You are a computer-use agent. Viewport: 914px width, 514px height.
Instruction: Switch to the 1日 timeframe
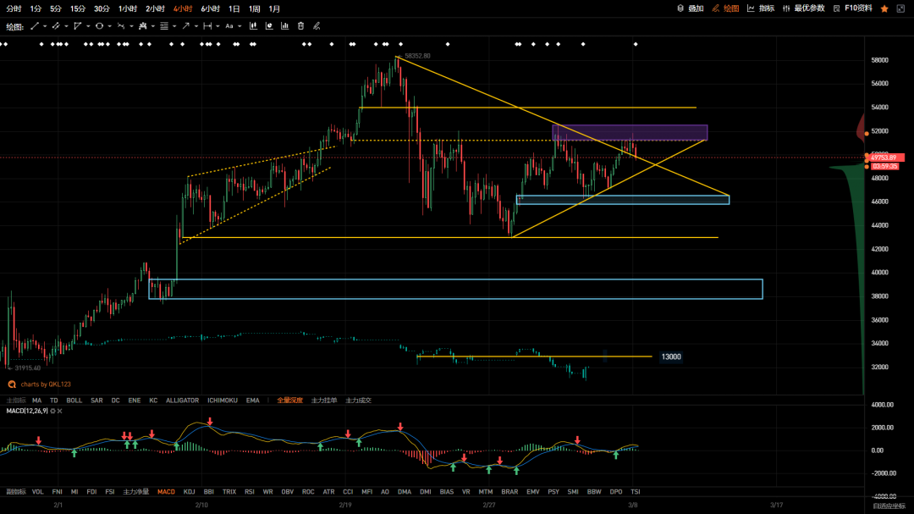pos(234,8)
